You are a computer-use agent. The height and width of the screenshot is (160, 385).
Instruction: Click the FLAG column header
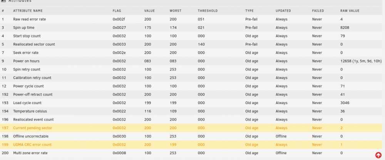[117, 11]
